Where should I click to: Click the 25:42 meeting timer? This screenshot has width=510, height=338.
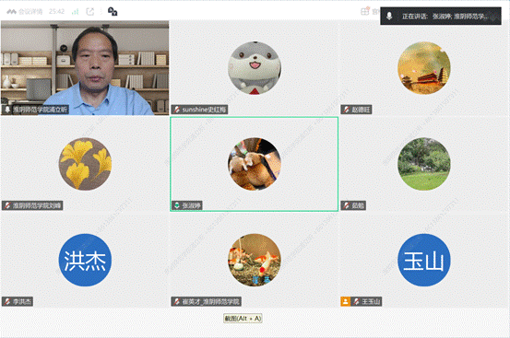(56, 11)
